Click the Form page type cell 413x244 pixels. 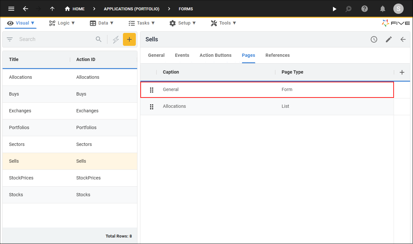point(287,89)
